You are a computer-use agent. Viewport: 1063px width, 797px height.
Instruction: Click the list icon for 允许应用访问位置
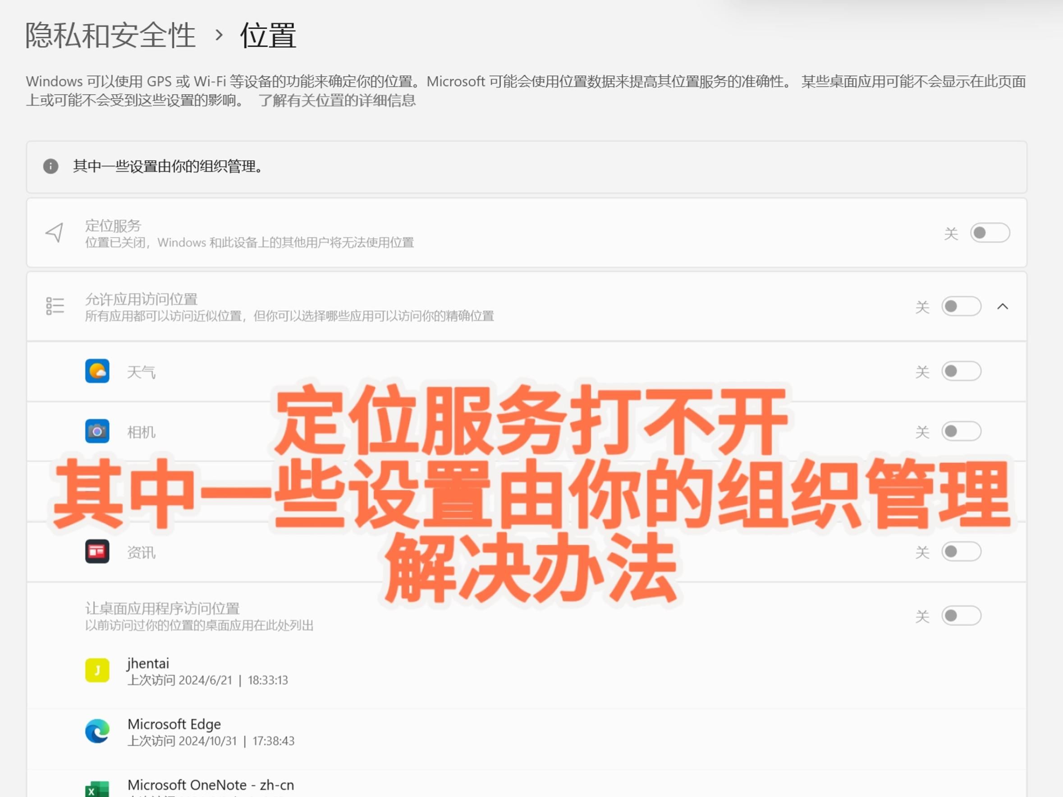(x=55, y=306)
